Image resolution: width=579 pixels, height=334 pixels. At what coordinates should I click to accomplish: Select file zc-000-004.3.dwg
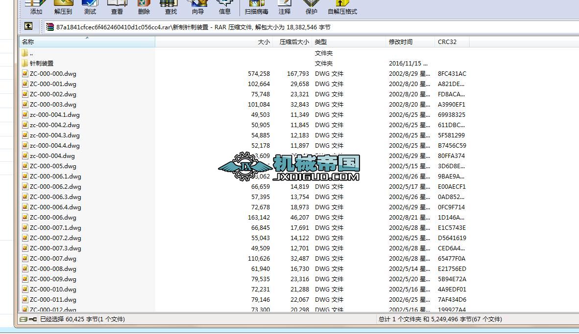pos(55,135)
